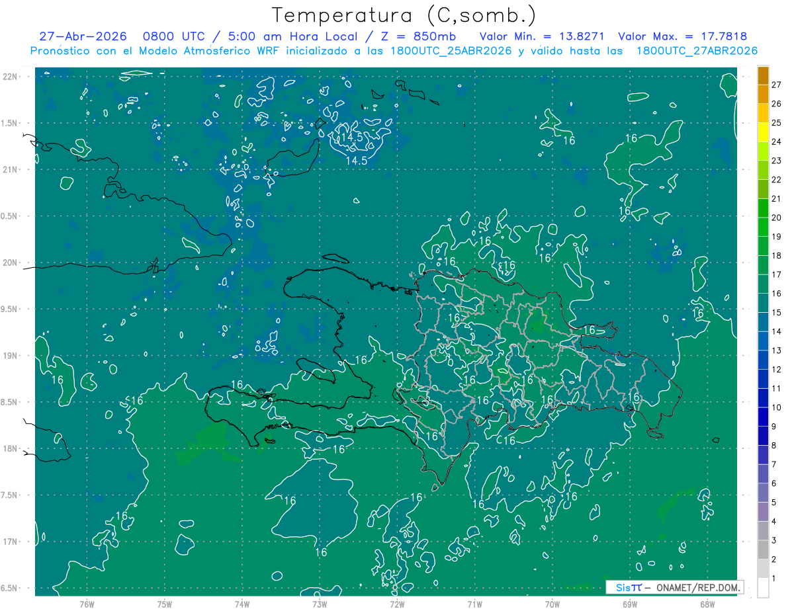The width and height of the screenshot is (794, 613).
Task: Select the 68W longitude axis label
Action: coord(707,604)
